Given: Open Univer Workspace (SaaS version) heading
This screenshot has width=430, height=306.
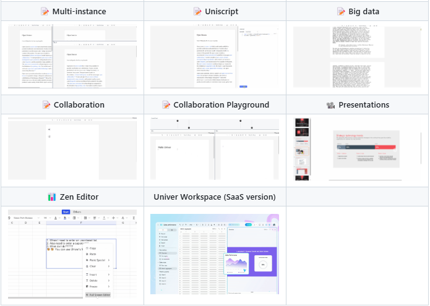Looking at the screenshot, I should (x=215, y=197).
